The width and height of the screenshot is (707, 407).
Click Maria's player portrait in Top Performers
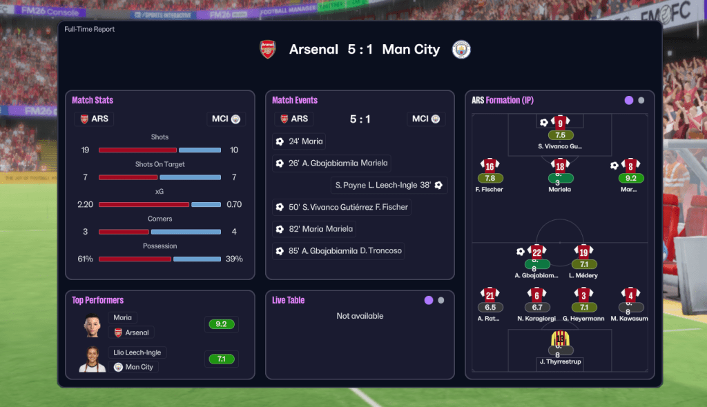point(93,326)
